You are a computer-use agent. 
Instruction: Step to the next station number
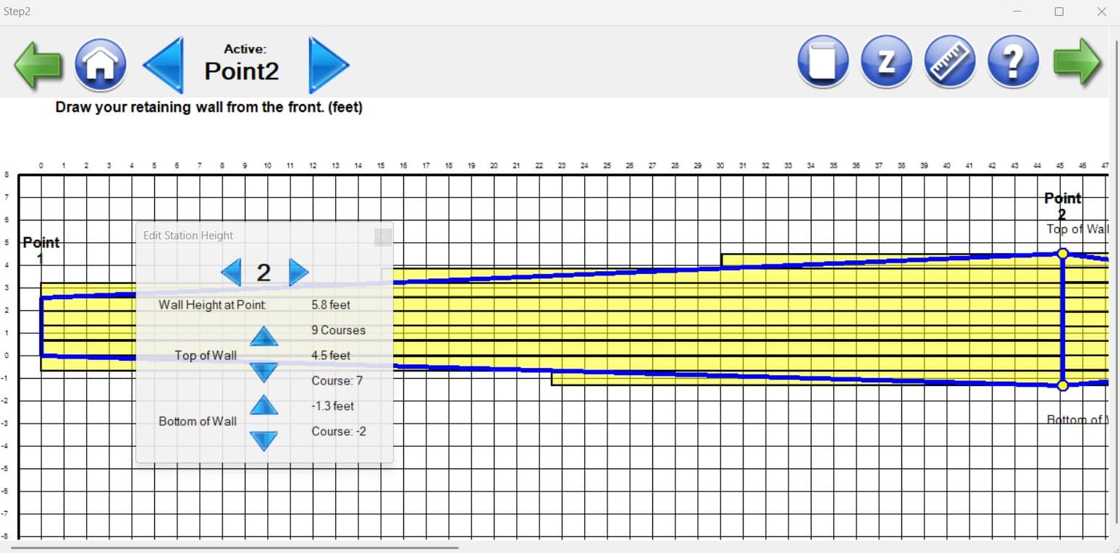[x=300, y=271]
